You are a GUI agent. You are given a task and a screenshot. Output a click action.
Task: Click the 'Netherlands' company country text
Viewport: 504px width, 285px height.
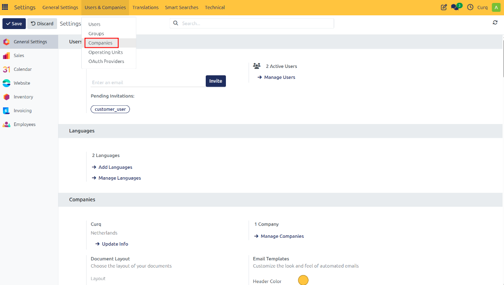pos(104,233)
